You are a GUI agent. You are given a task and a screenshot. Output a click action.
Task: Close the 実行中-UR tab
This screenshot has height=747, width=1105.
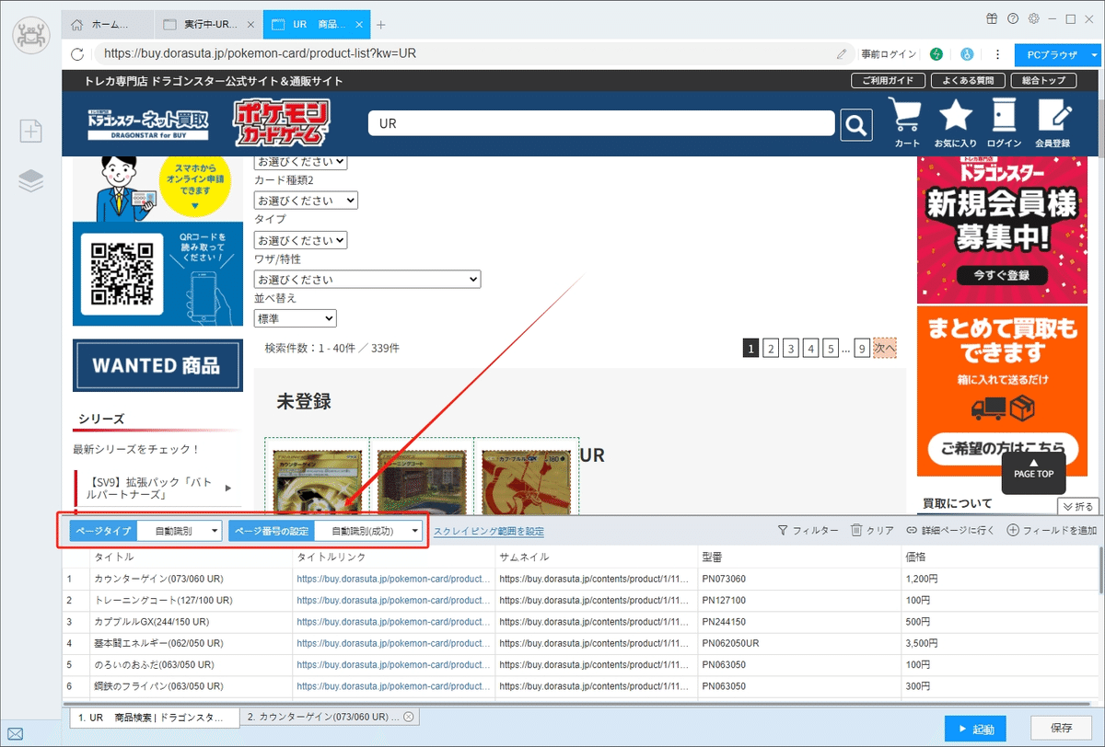pos(250,25)
